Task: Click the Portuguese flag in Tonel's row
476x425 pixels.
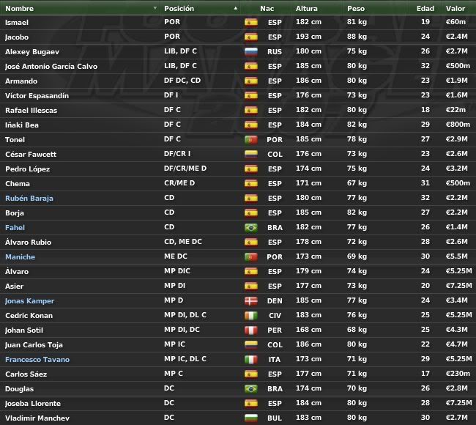Action: (x=251, y=139)
